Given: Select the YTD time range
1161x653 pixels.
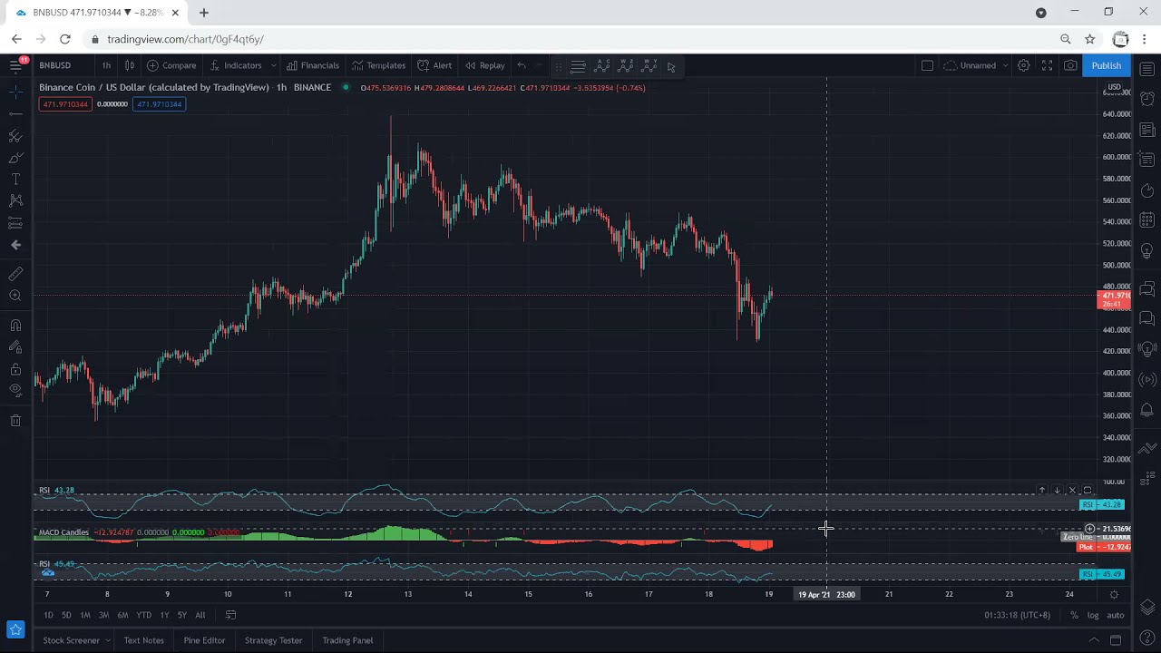Looking at the screenshot, I should (143, 615).
